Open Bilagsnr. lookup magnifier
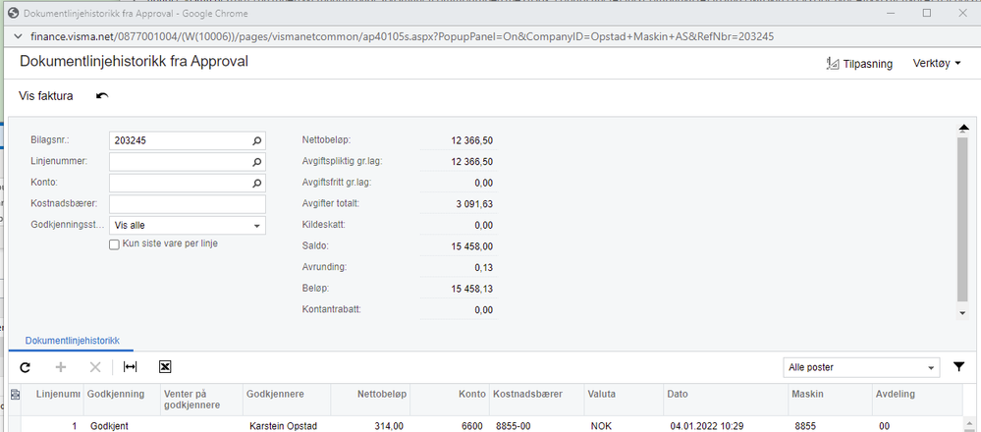Viewport: 981px width, 432px height. point(256,141)
